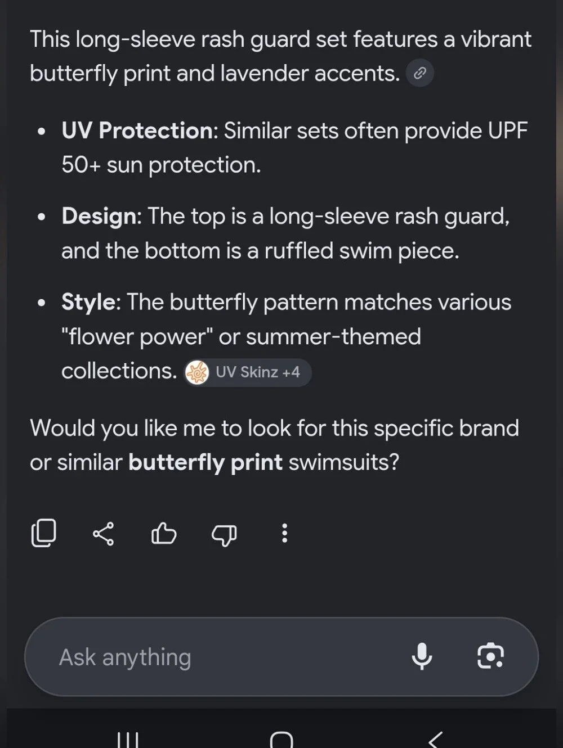Tap the follow-up question about specific brand
Screen dimensions: 563x748
(x=275, y=445)
